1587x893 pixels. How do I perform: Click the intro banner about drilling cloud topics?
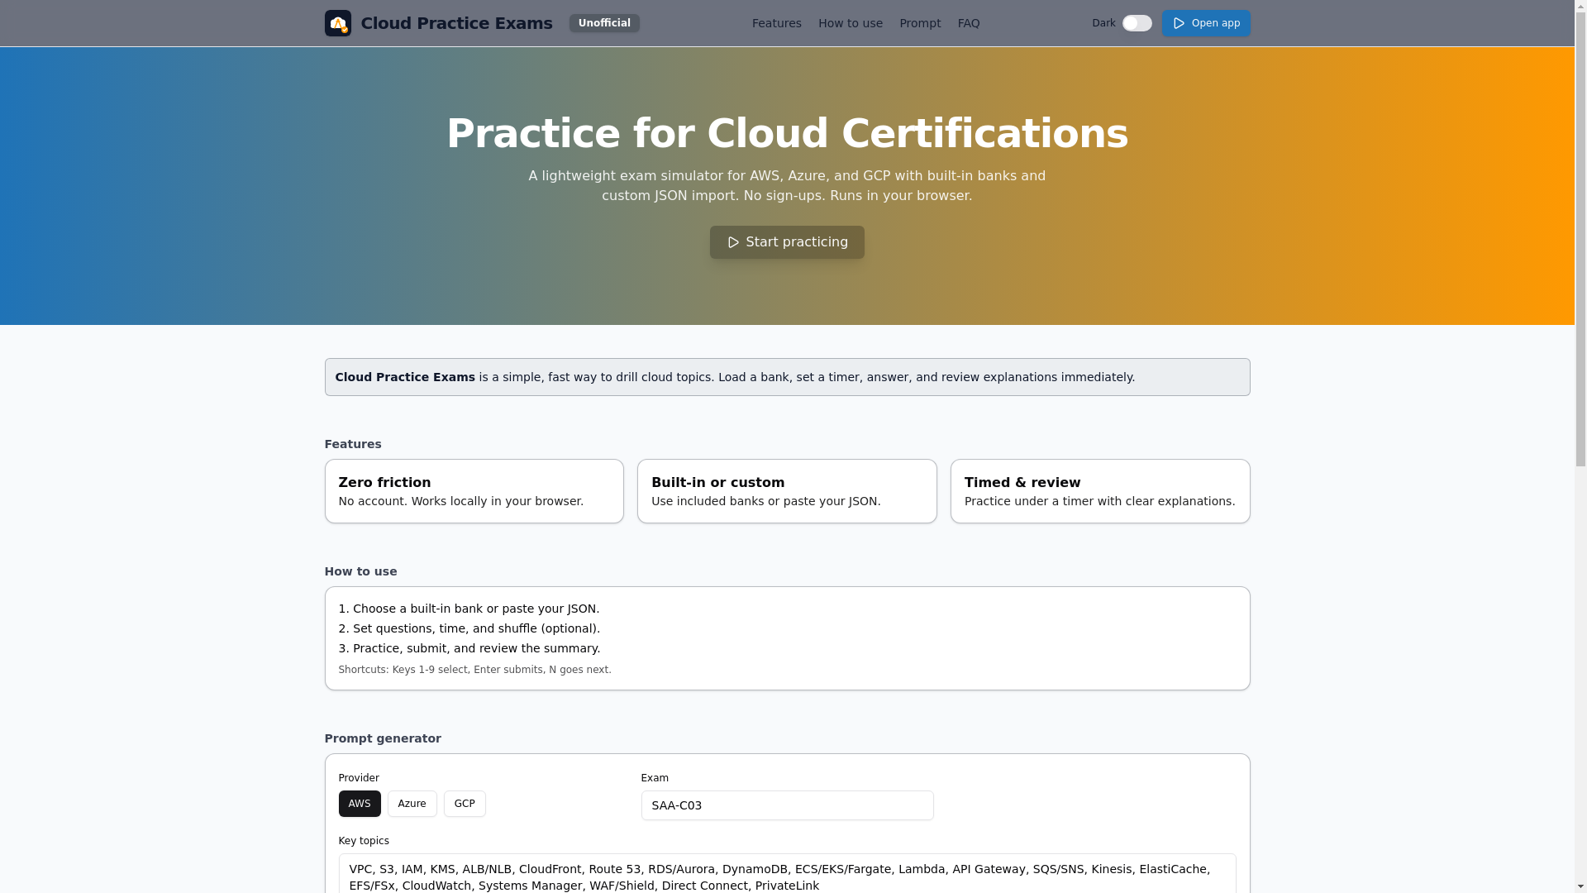coord(787,377)
